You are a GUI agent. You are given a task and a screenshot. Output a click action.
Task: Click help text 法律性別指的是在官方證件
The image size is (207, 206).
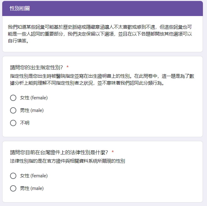click(x=67, y=161)
